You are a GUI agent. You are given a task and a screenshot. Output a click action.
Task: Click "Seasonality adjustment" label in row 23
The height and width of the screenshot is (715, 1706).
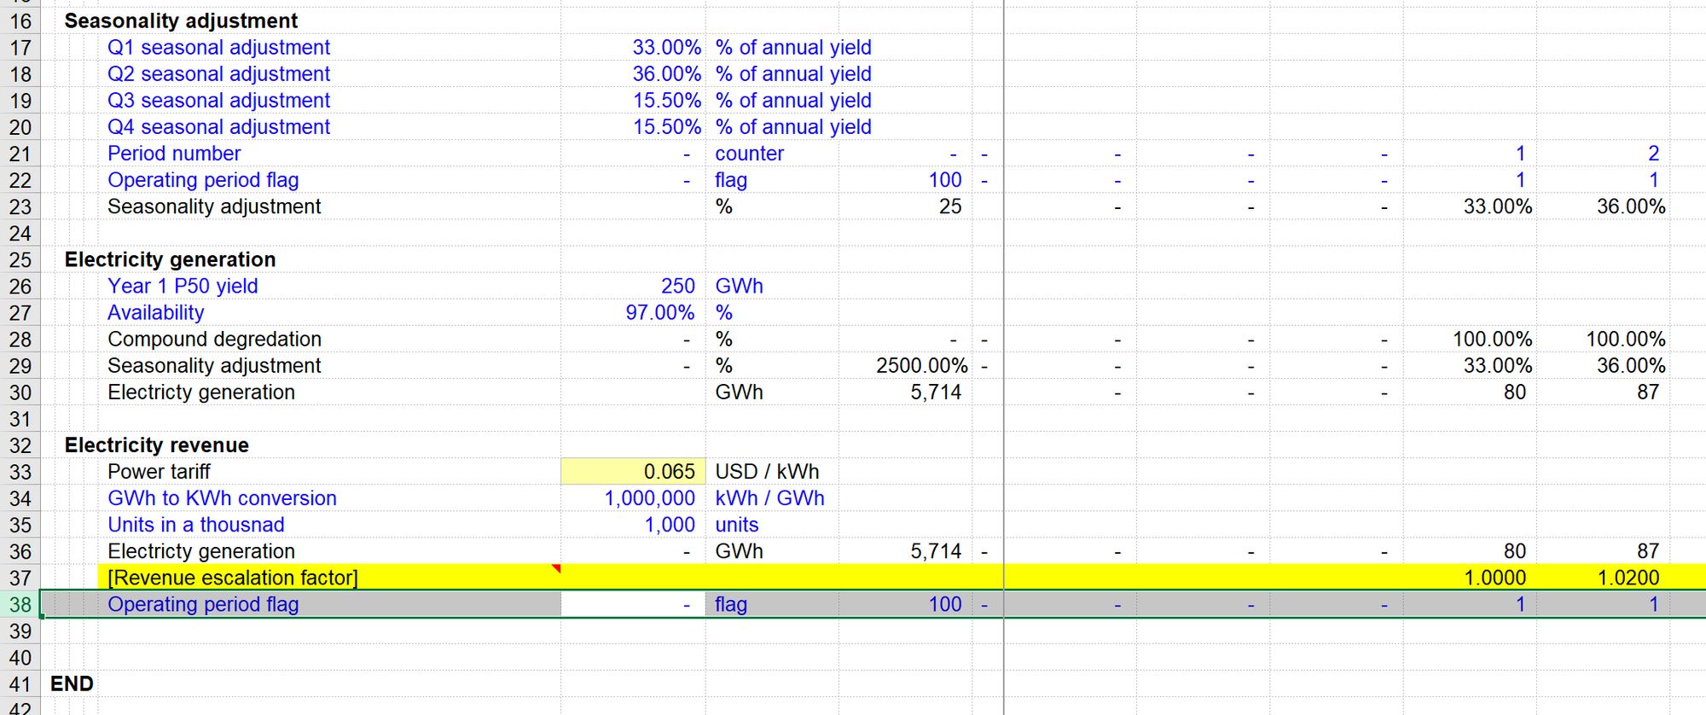214,206
